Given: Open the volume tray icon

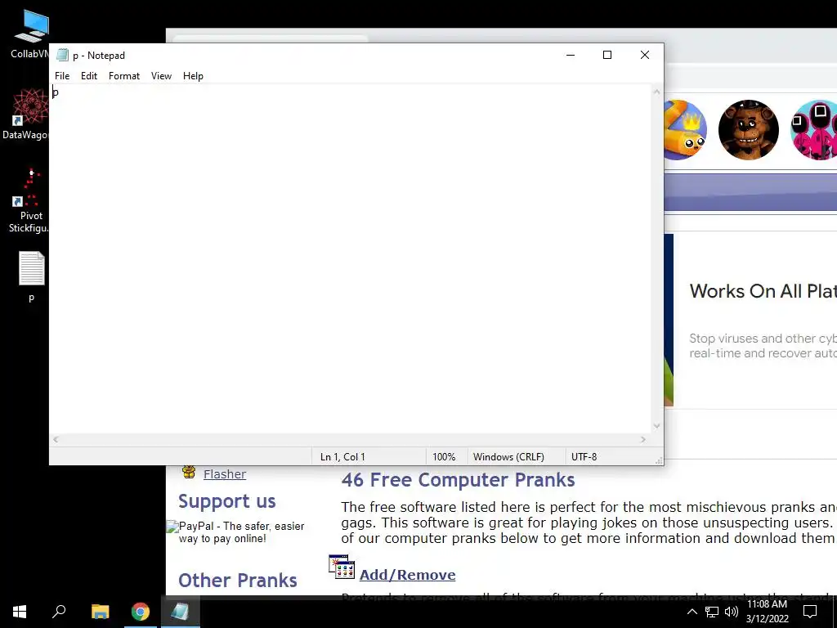Looking at the screenshot, I should click(x=732, y=612).
